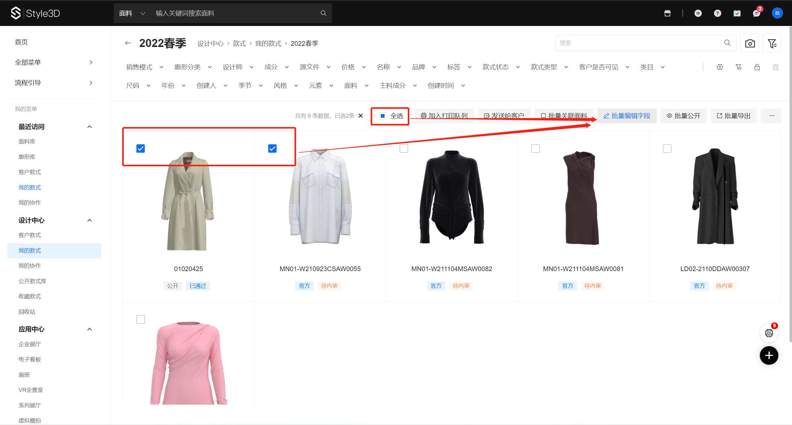The height and width of the screenshot is (425, 792).
Task: Click the trash delete icon
Action: tap(775, 67)
